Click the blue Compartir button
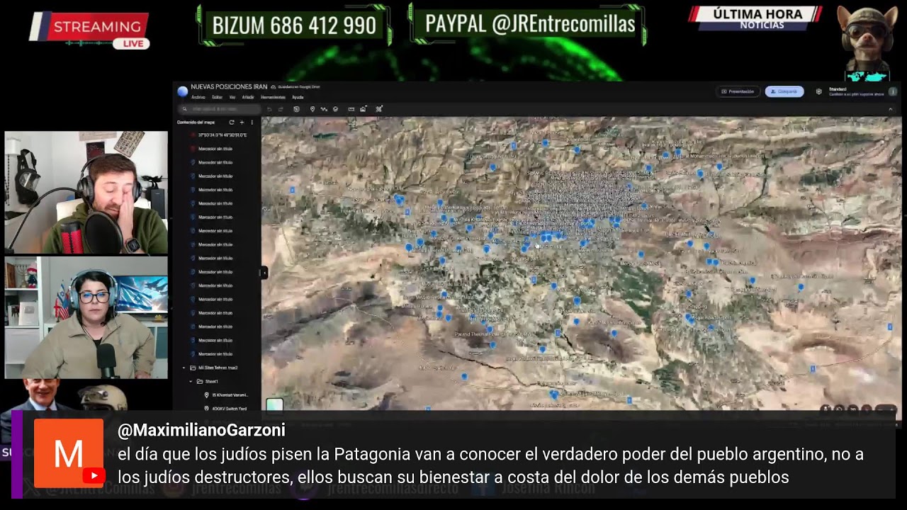 [784, 91]
